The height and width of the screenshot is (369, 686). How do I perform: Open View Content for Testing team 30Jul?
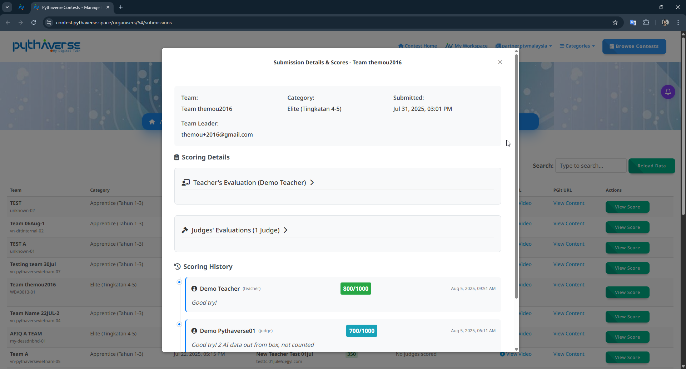click(569, 264)
